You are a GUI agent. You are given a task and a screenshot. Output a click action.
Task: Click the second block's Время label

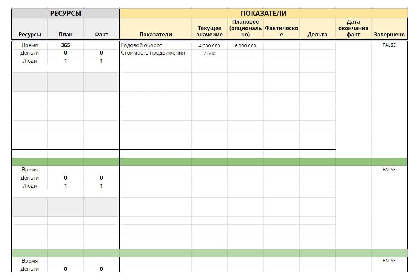[30, 170]
